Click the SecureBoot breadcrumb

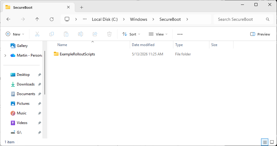pyautogui.click(x=170, y=19)
